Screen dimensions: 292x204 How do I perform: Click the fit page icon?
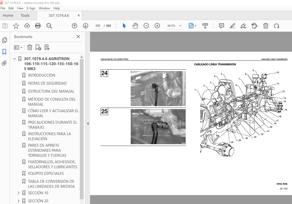click(191, 26)
